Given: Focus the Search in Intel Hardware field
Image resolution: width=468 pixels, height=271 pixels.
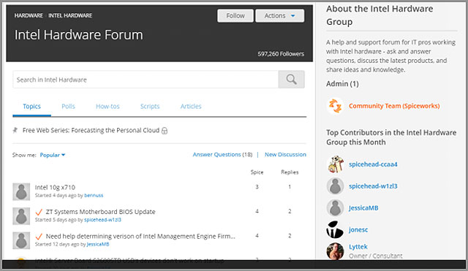Looking at the screenshot, I should click(146, 80).
